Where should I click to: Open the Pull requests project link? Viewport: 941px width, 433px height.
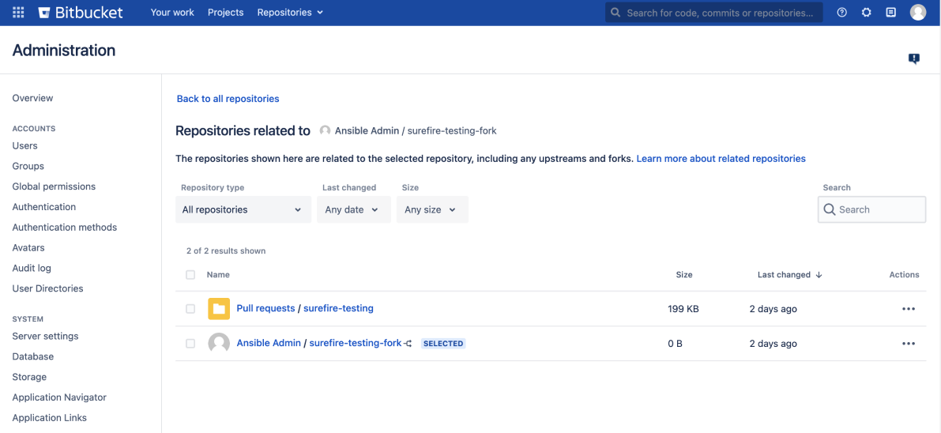[265, 308]
